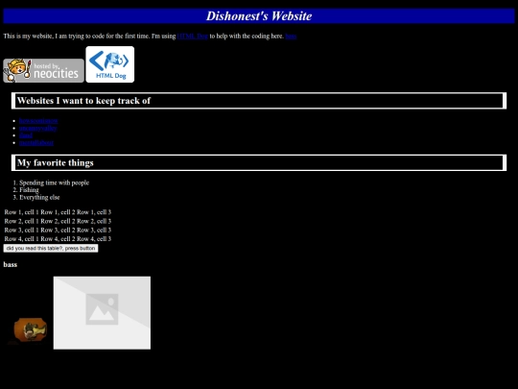Click the 'Websites I want to keep track of' heading
The height and width of the screenshot is (389, 518).
tap(259, 101)
